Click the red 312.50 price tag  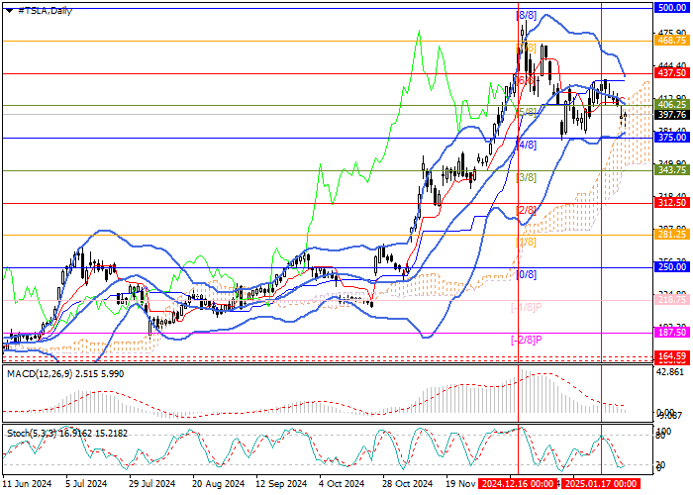(x=672, y=203)
